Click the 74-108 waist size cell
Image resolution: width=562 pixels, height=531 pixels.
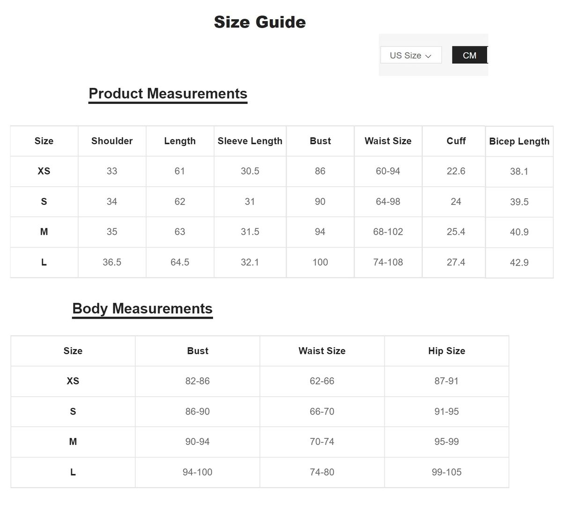[x=388, y=262]
